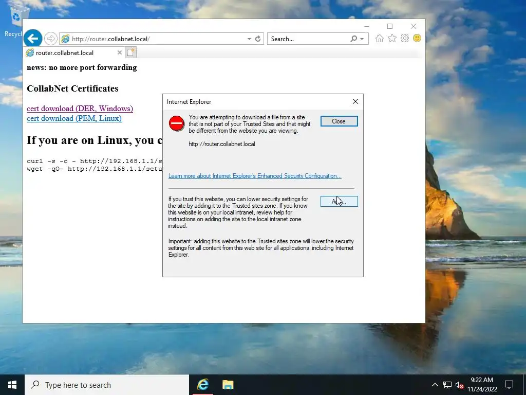Click Close button in Internet Explorer dialog
The image size is (526, 395).
[339, 121]
